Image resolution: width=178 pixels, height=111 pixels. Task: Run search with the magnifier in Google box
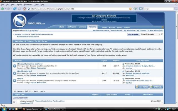click(x=175, y=9)
